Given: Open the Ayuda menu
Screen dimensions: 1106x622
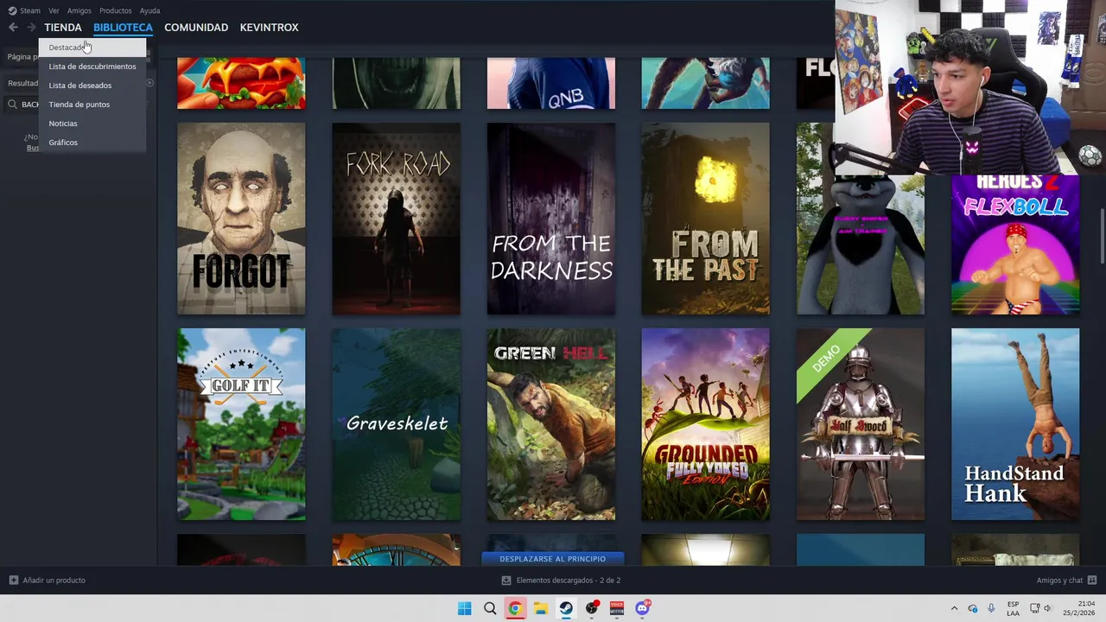Looking at the screenshot, I should pos(149,10).
